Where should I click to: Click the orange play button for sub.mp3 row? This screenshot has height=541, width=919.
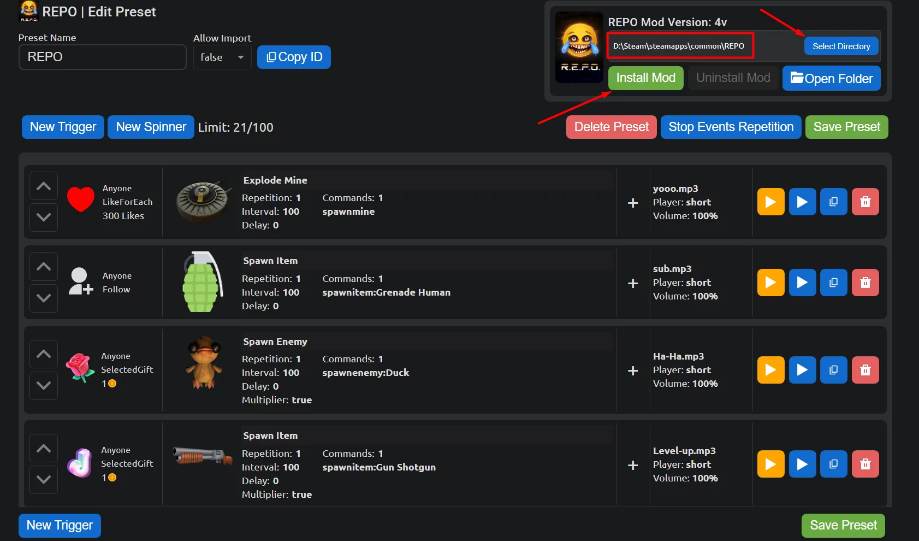pyautogui.click(x=770, y=283)
